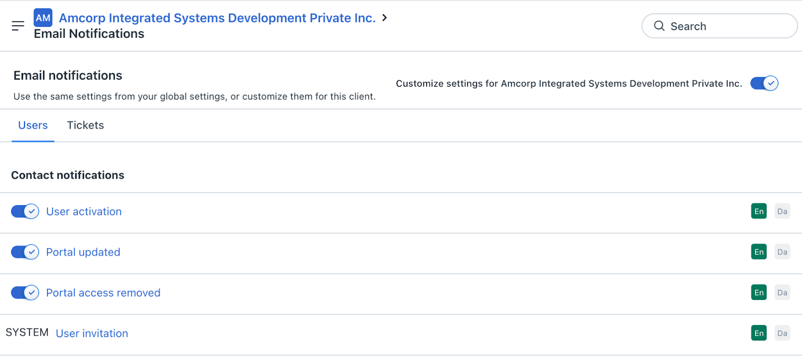The image size is (802, 357).
Task: Click the magnifier icon in search
Action: pos(659,26)
